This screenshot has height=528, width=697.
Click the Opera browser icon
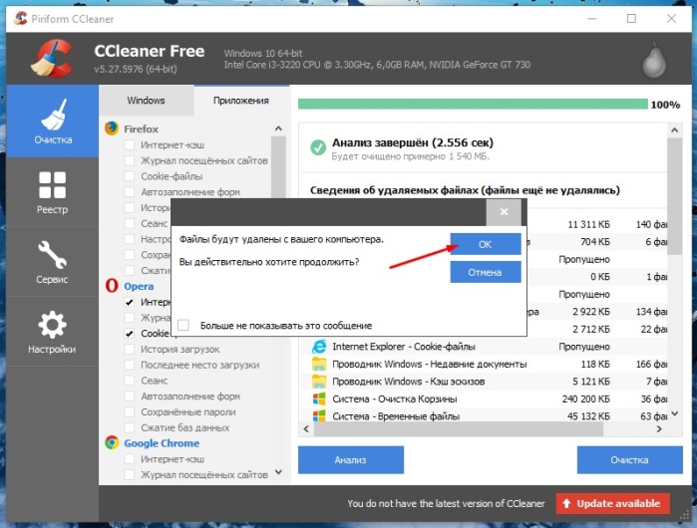(112, 286)
